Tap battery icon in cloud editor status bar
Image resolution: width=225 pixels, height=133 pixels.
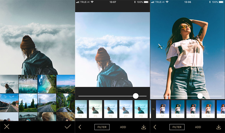(x=146, y=2)
